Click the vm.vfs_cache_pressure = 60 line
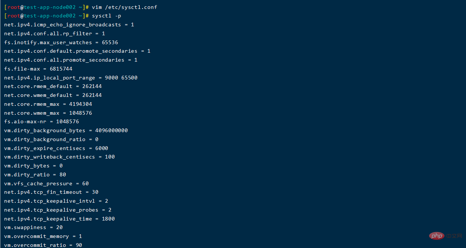Image resolution: width=466 pixels, height=248 pixels. tap(47, 183)
